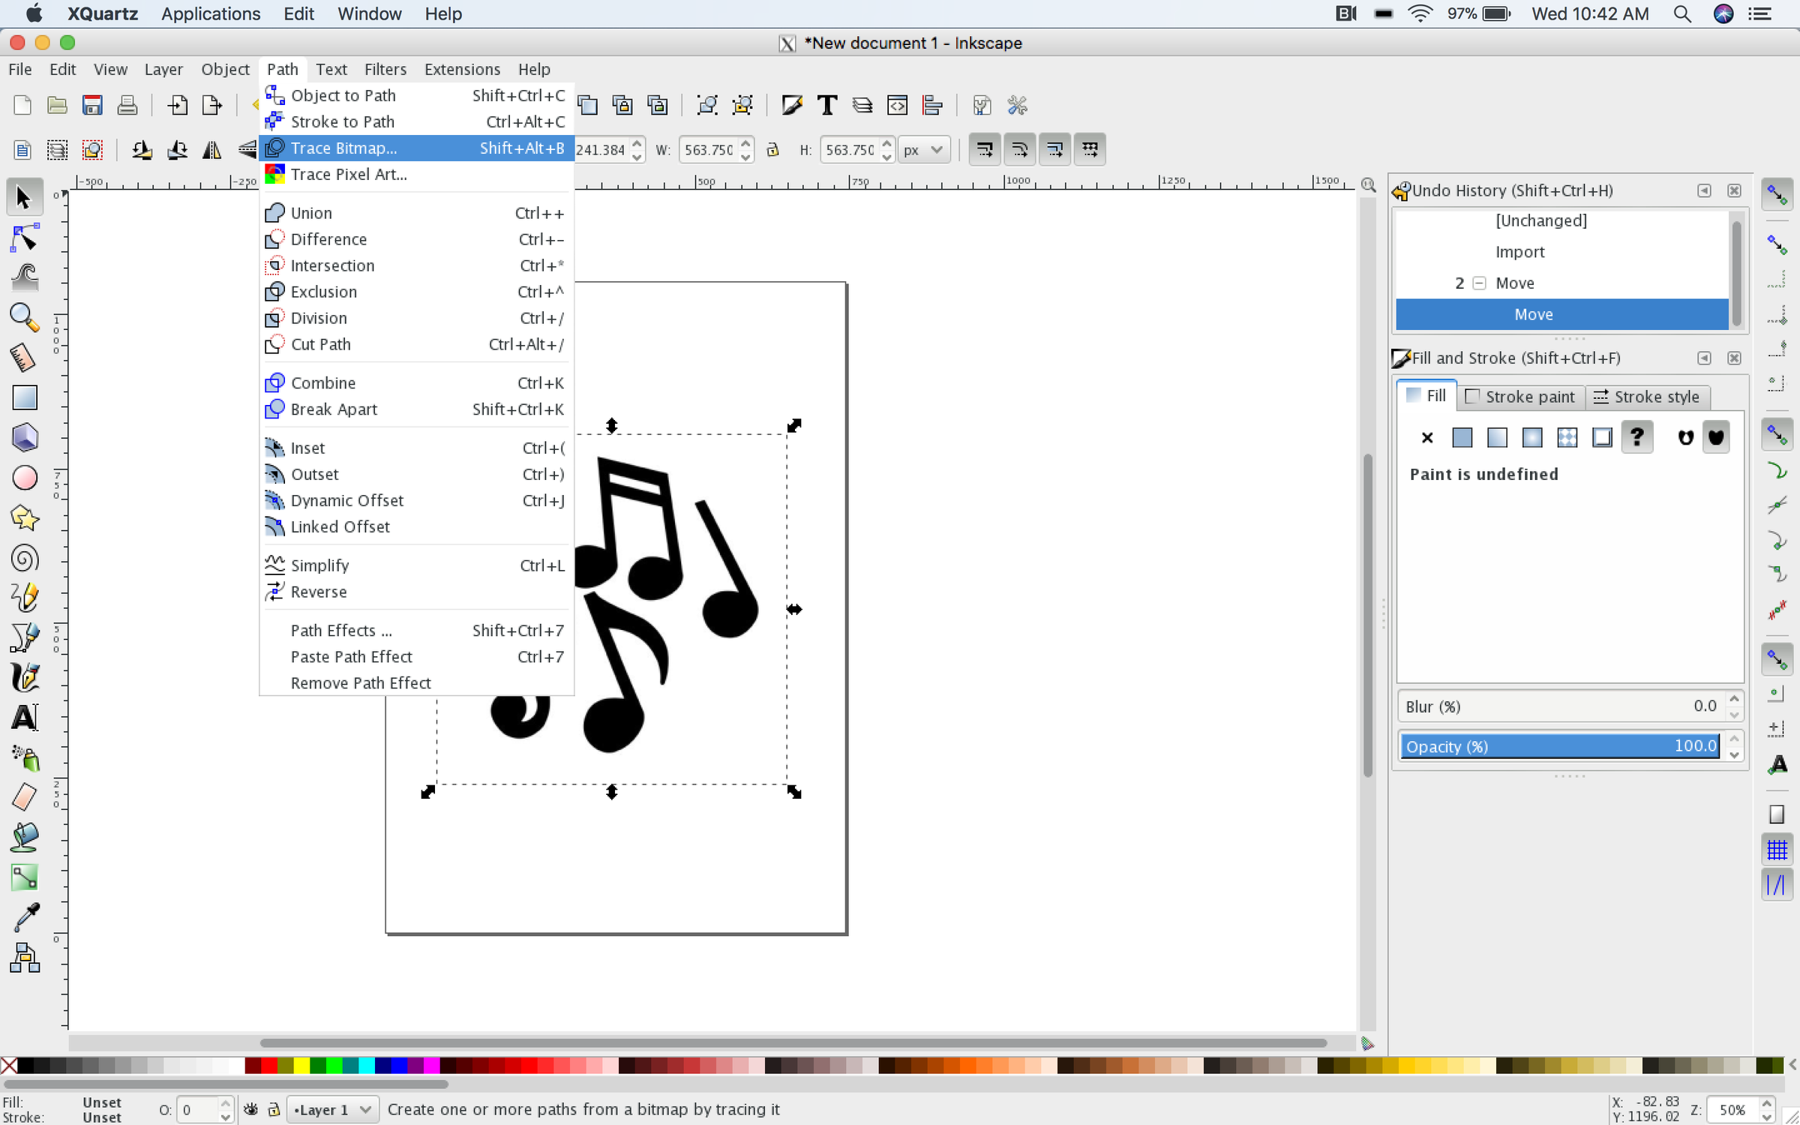The height and width of the screenshot is (1125, 1800).
Task: Select the Text tool in toolbox
Action: click(25, 718)
